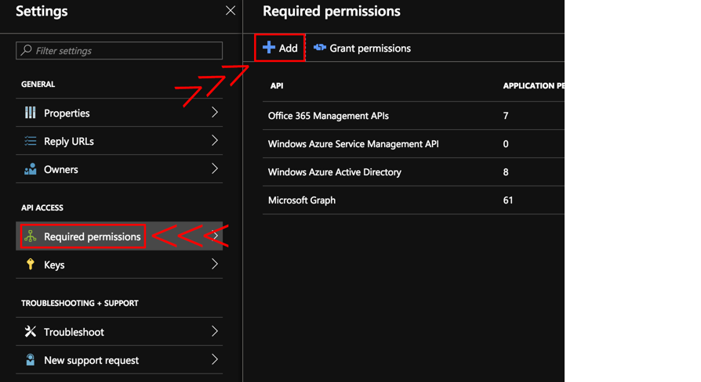The height and width of the screenshot is (382, 701).
Task: Click the API column header
Action: pyautogui.click(x=277, y=85)
